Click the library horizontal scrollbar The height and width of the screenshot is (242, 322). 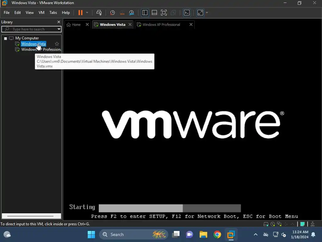tap(31, 216)
